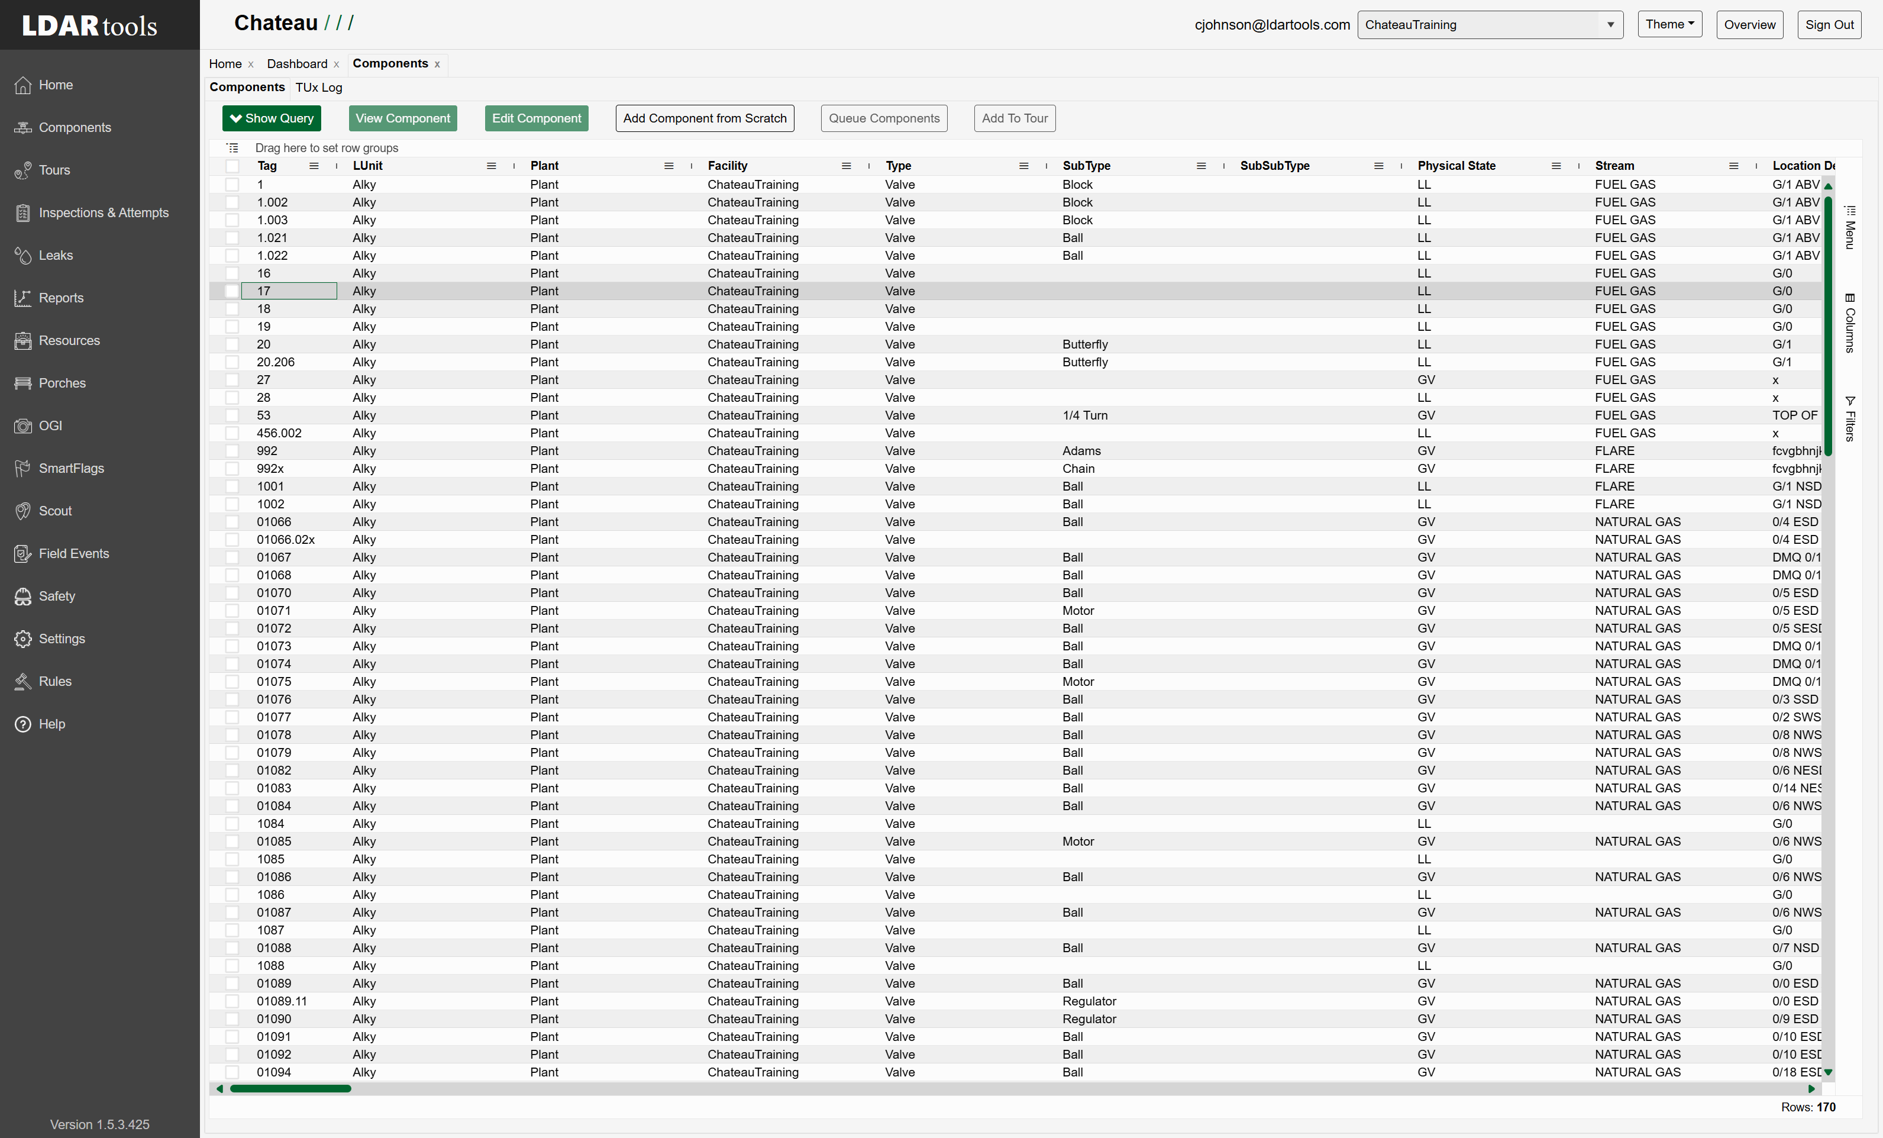Click Edit Component button

[537, 118]
